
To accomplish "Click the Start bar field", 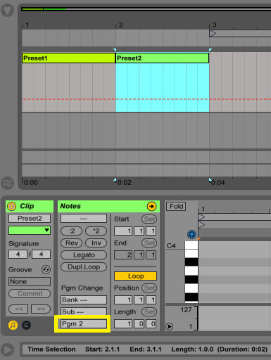I will [x=123, y=231].
